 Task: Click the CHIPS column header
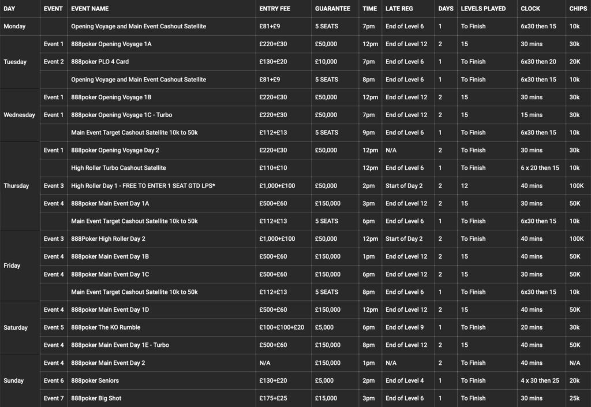(x=578, y=9)
